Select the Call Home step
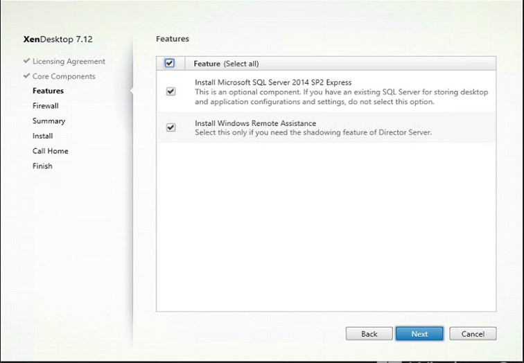 coord(50,151)
